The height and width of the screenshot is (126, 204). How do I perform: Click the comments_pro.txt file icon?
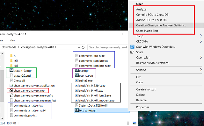click(x=11, y=115)
